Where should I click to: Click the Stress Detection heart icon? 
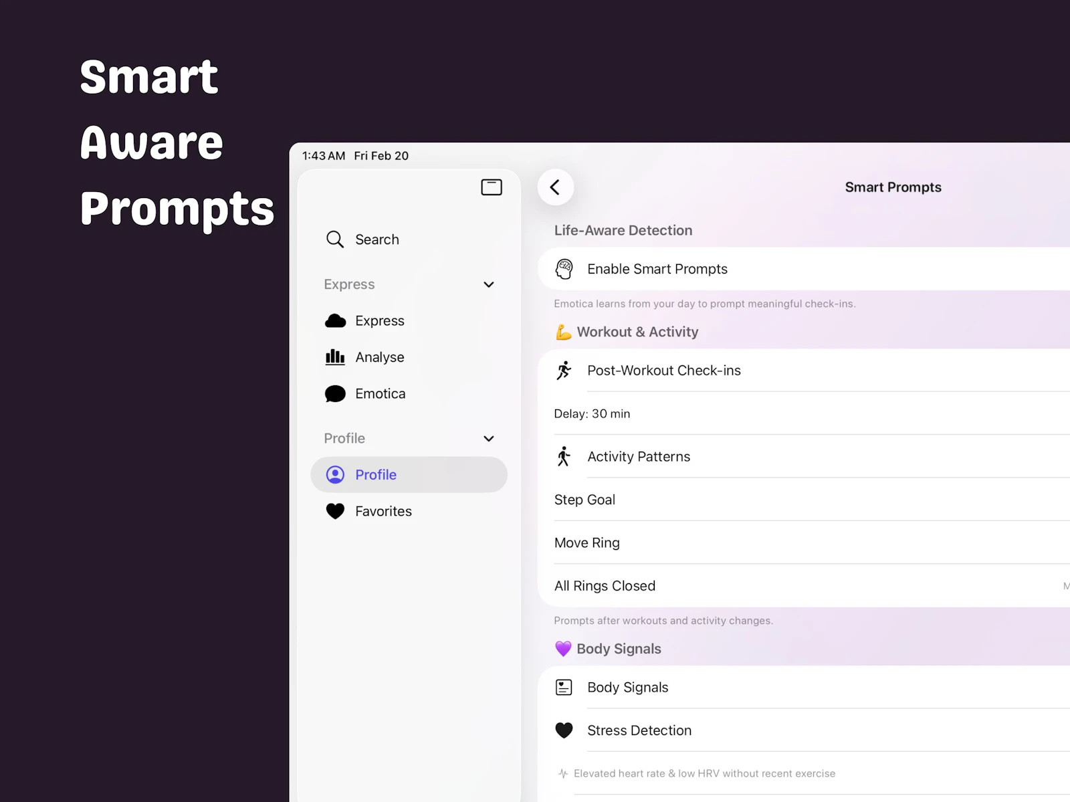[564, 730]
